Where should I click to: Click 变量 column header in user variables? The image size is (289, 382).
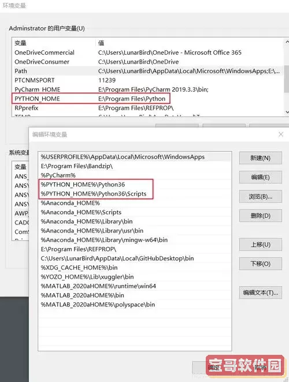(54, 43)
